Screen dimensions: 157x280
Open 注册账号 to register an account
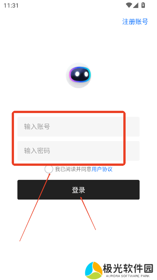tap(135, 22)
